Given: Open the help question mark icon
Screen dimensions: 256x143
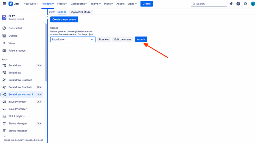Looking at the screenshot, I should click(238, 4).
